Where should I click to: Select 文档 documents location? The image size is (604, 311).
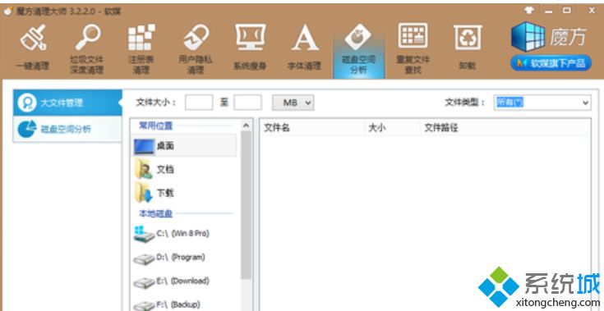184,169
